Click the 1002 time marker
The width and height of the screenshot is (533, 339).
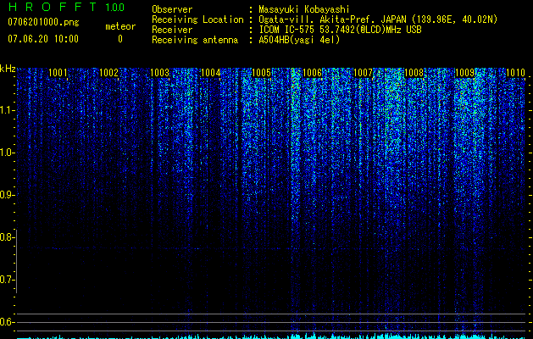(x=108, y=72)
